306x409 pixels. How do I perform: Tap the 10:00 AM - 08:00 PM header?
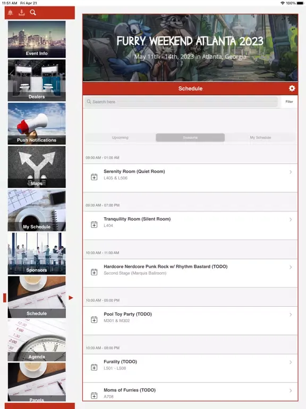tap(103, 348)
